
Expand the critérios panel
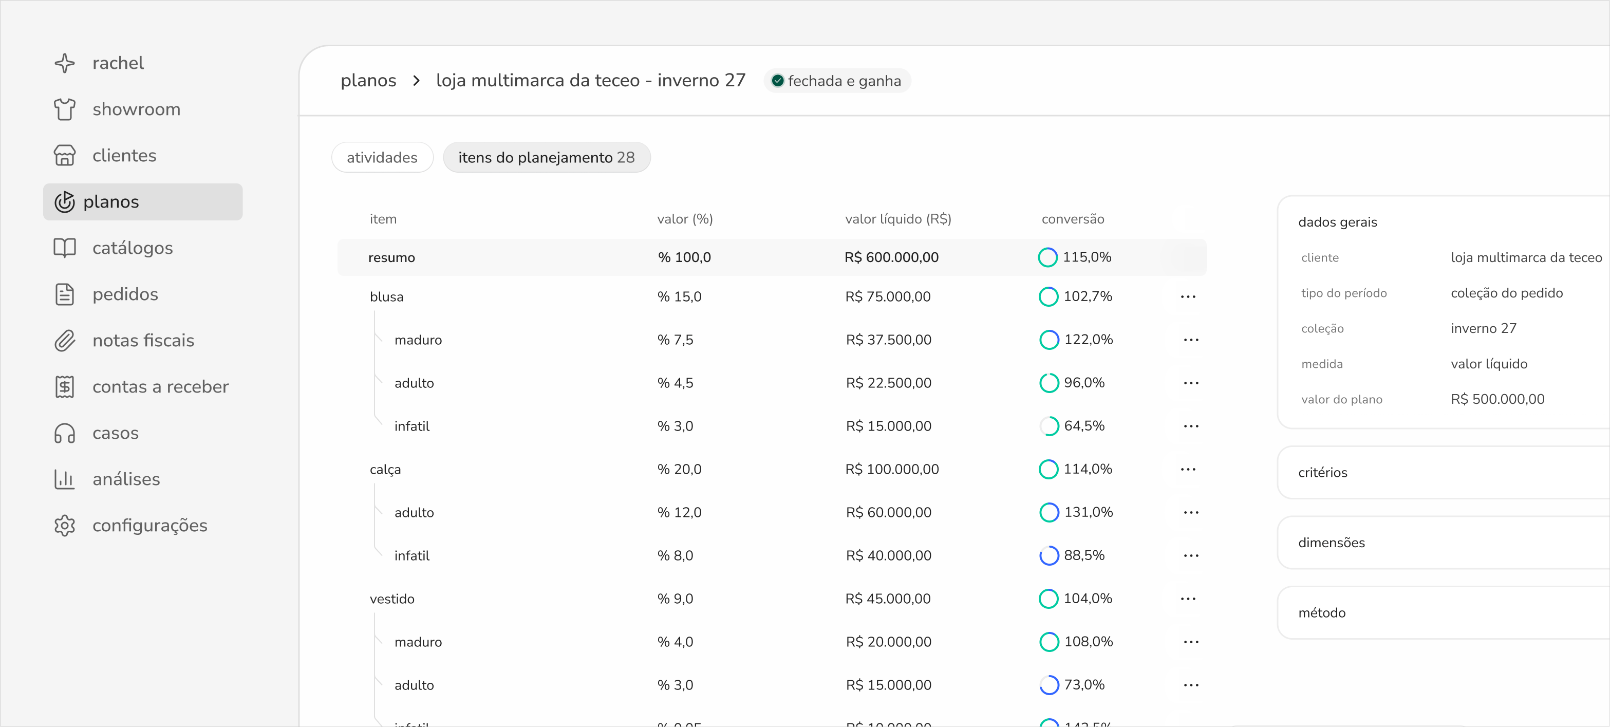click(x=1444, y=473)
